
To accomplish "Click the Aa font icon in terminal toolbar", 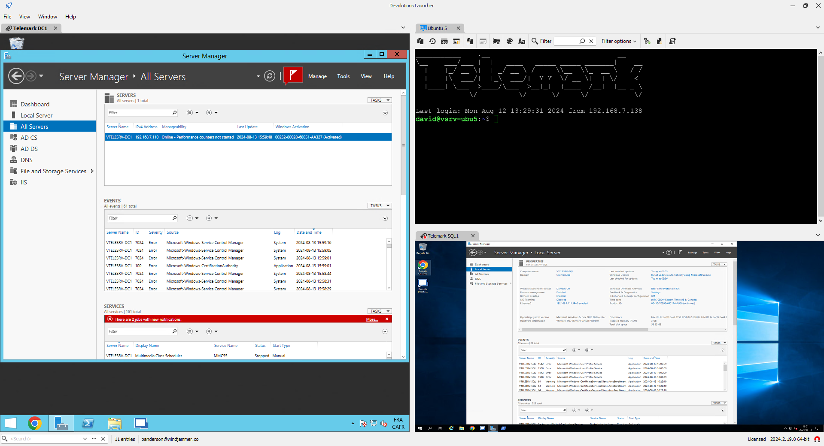I will (522, 41).
